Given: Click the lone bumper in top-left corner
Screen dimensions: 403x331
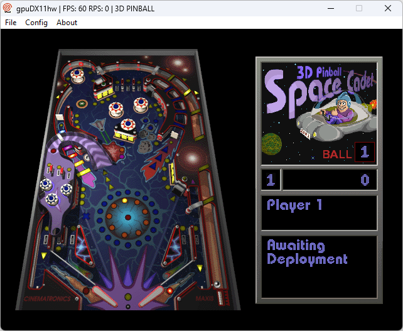Looking at the screenshot, I should coord(78,76).
